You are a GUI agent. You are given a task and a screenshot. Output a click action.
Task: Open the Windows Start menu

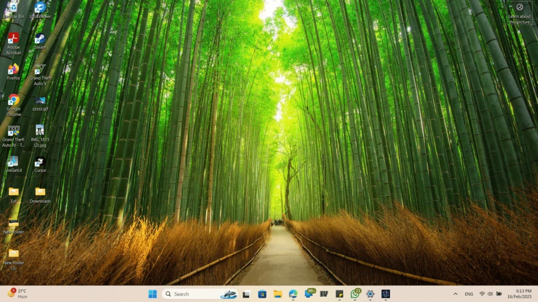tap(153, 294)
